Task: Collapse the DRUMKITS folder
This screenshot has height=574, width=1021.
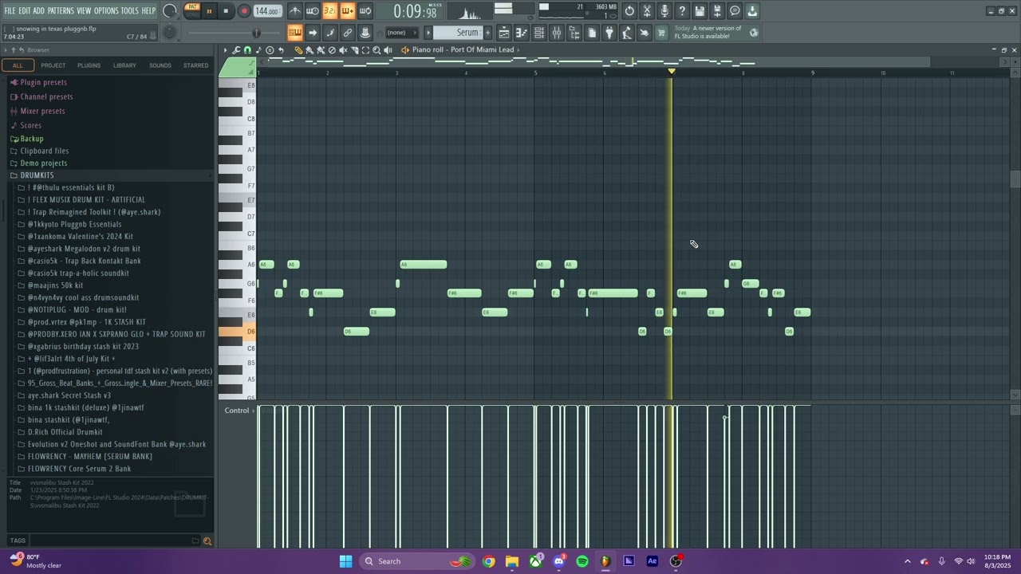Action: click(37, 175)
